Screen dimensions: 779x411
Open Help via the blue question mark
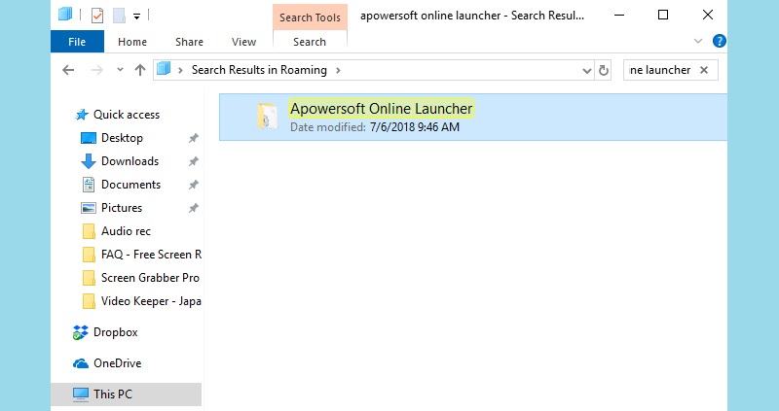point(719,41)
